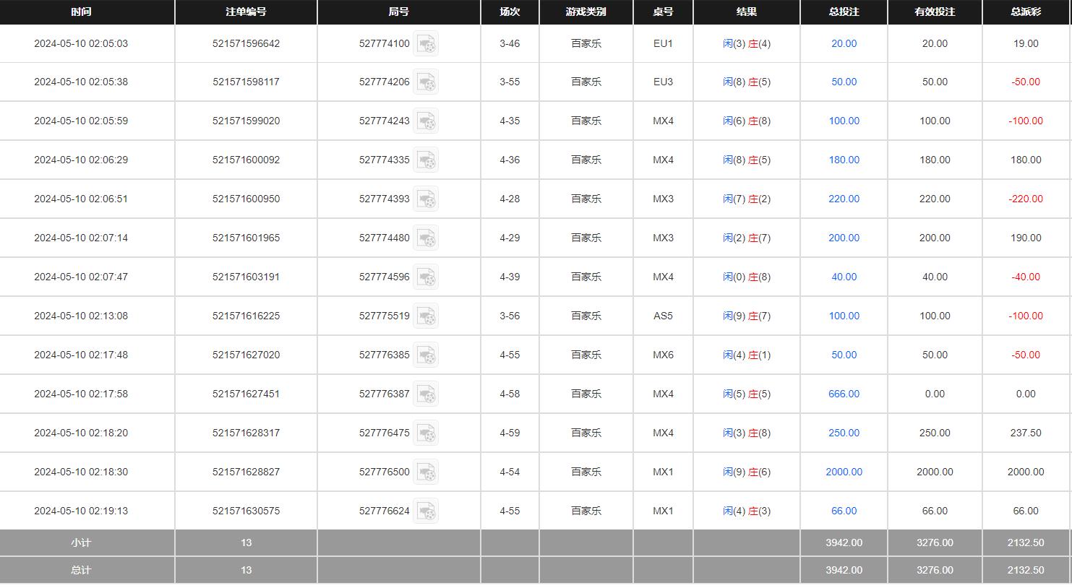Click payout value -220.00
1072x588 pixels.
(x=1026, y=199)
